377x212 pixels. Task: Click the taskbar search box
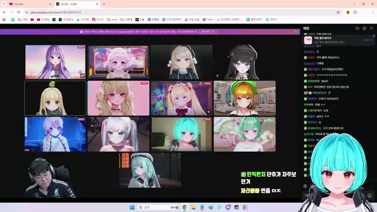coord(158,207)
